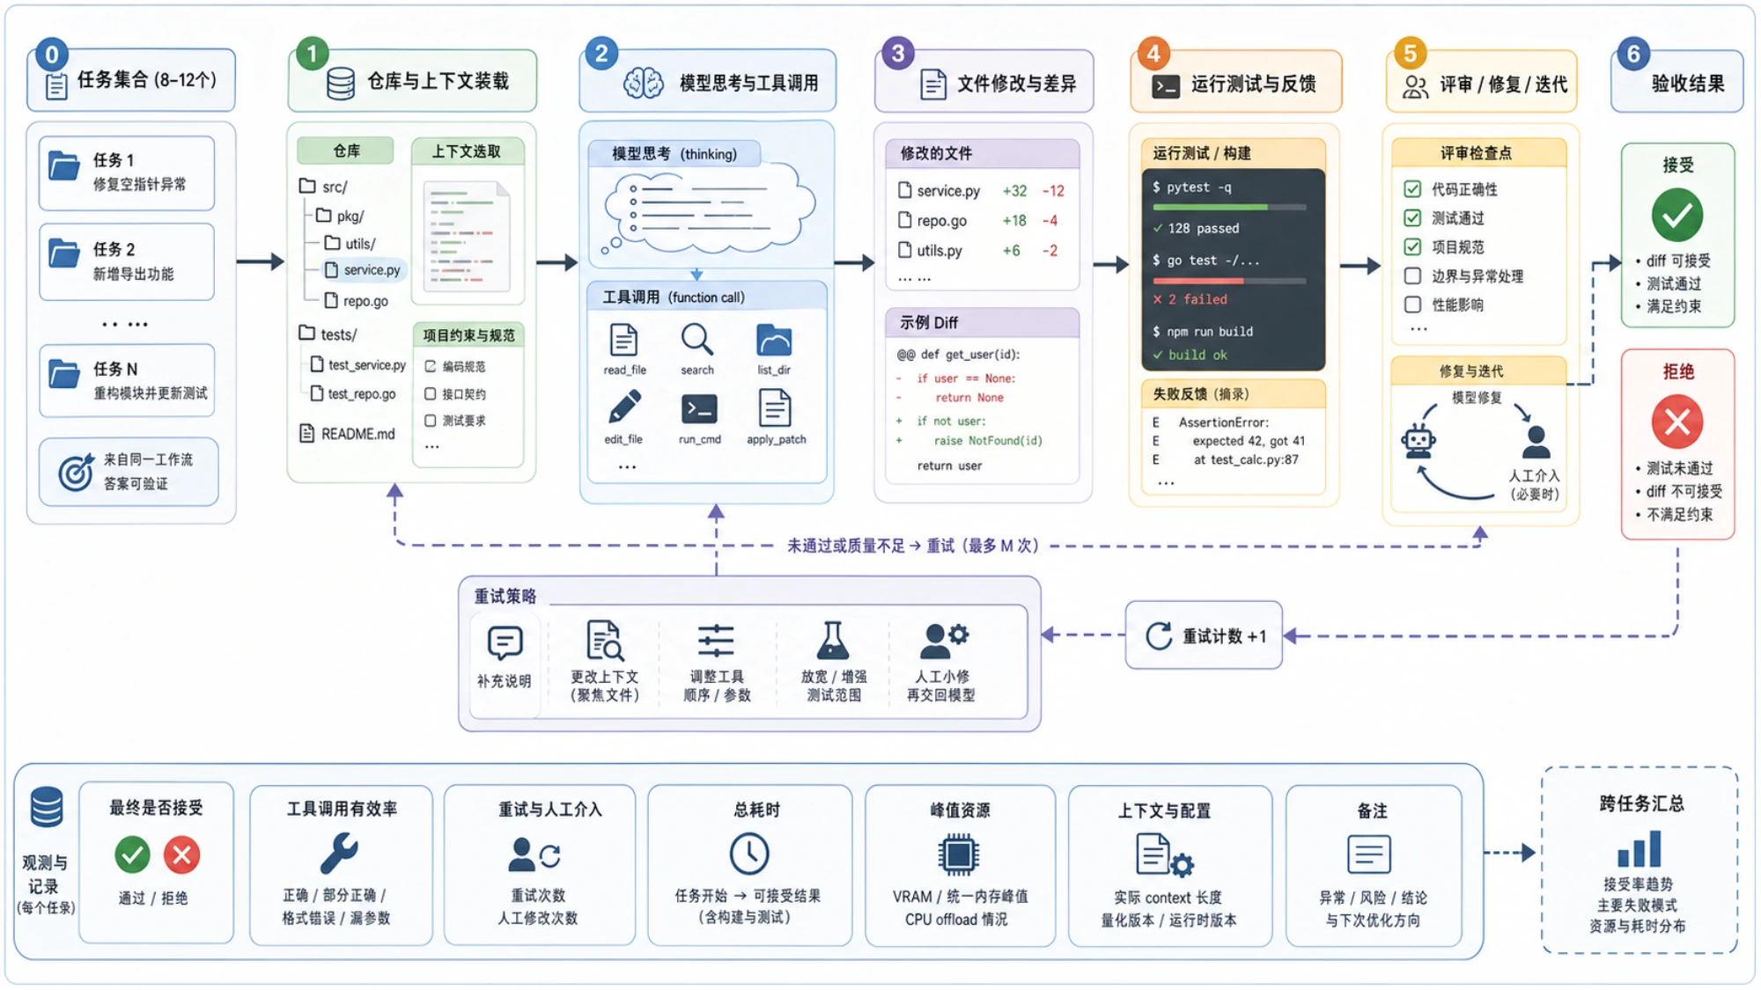Click the chip icon under 峰值资源
This screenshot has height=990, width=1761.
click(x=958, y=854)
